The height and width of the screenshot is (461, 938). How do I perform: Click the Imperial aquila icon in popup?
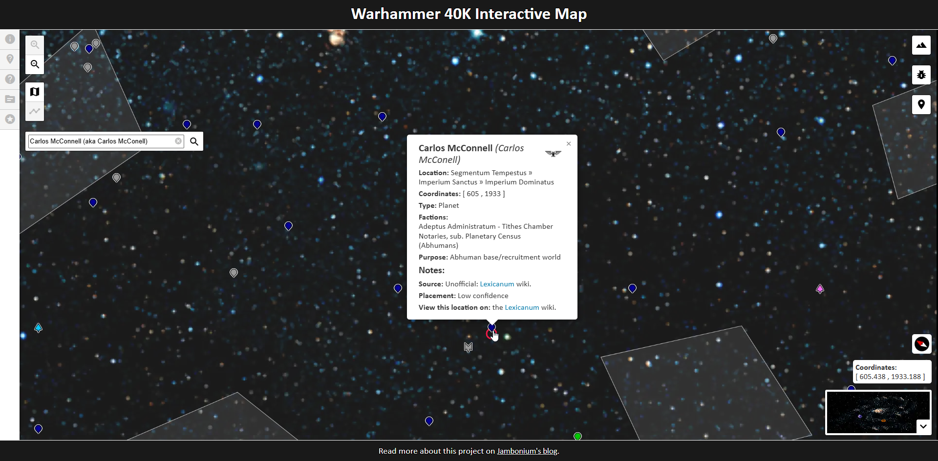click(553, 154)
